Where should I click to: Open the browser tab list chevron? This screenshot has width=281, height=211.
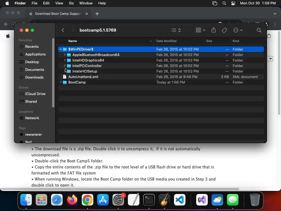click(x=275, y=14)
